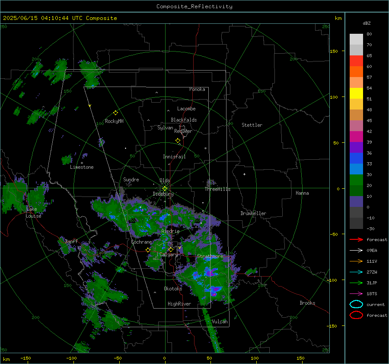This screenshot has width=389, height=364.
Task: Click the 'Strathmore' city label
Action: click(210, 256)
